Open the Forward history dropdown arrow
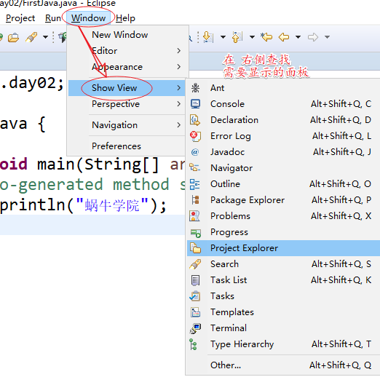 point(328,37)
